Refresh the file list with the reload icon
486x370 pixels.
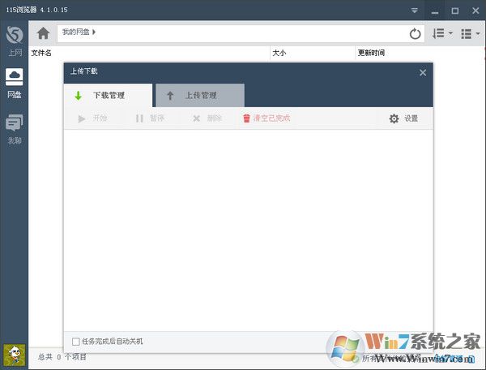pyautogui.click(x=415, y=33)
